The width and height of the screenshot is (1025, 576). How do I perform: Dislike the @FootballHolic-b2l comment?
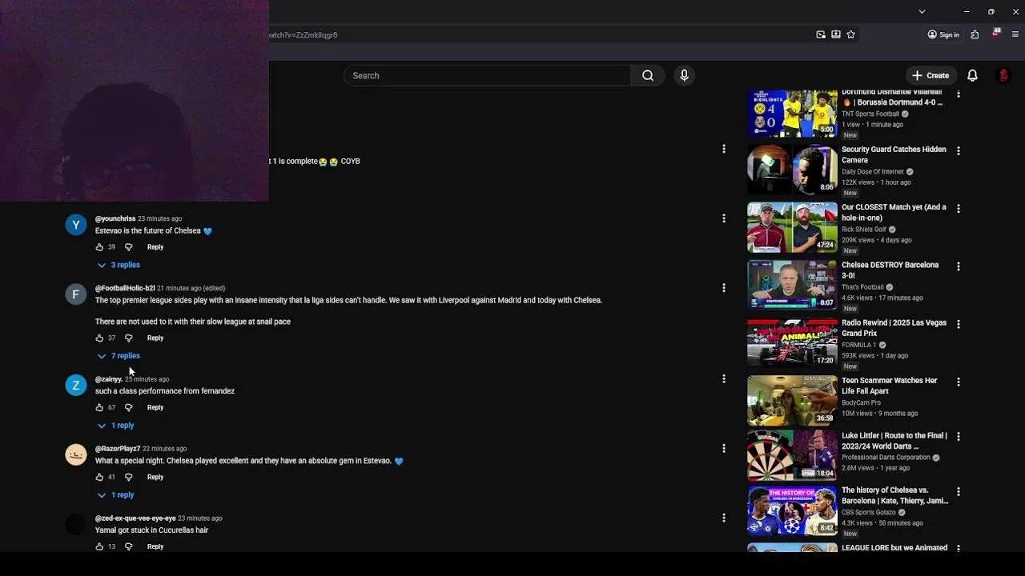[x=128, y=338]
